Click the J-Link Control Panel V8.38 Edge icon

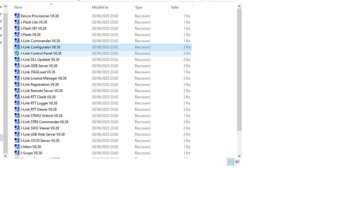point(17,53)
